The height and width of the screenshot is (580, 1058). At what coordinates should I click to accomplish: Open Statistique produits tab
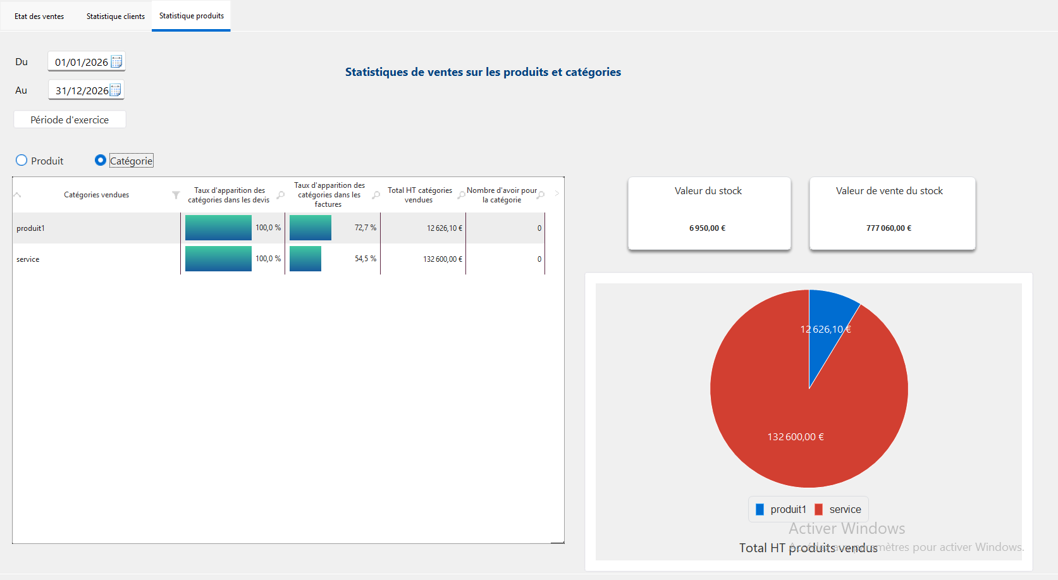tap(192, 16)
